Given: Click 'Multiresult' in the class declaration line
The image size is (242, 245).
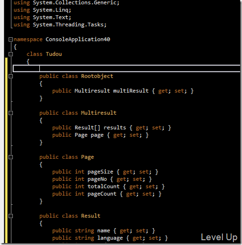Looking at the screenshot, I should [99, 113].
